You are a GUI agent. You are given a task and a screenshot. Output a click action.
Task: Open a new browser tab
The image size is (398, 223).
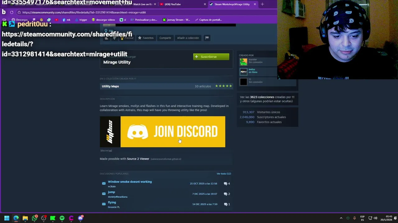(x=262, y=4)
